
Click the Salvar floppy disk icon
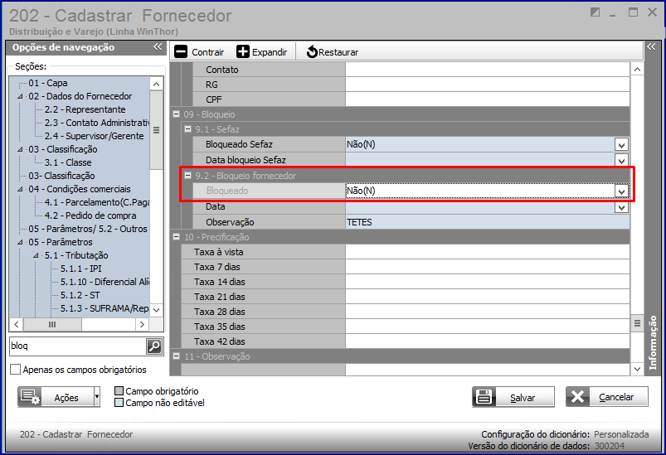(484, 397)
